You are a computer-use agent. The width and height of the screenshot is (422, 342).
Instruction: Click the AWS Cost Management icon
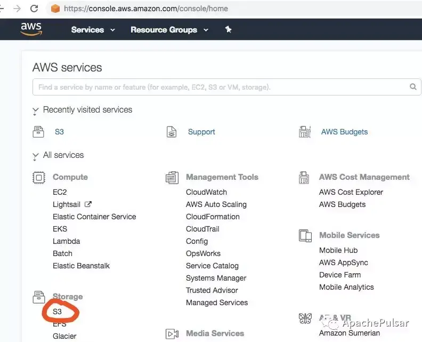point(305,178)
